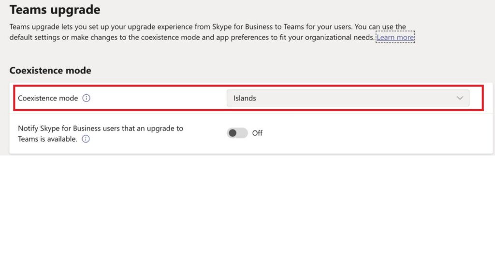The height and width of the screenshot is (259, 495).
Task: Click the gray area right of 'Teams upgrade' title
Action: pos(290,9)
